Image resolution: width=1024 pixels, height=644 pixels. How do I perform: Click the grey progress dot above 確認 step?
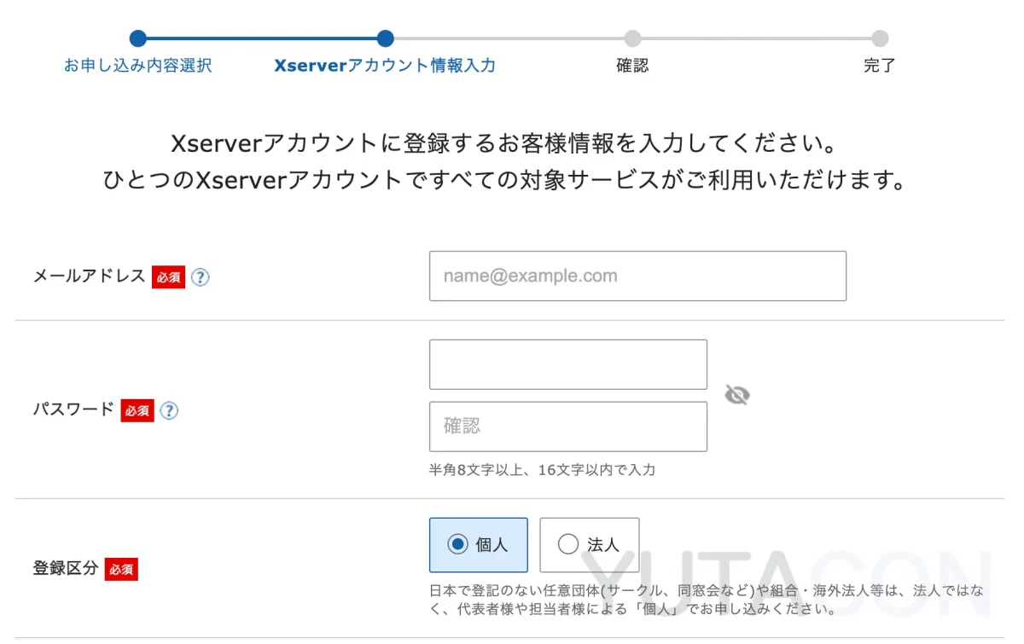632,38
